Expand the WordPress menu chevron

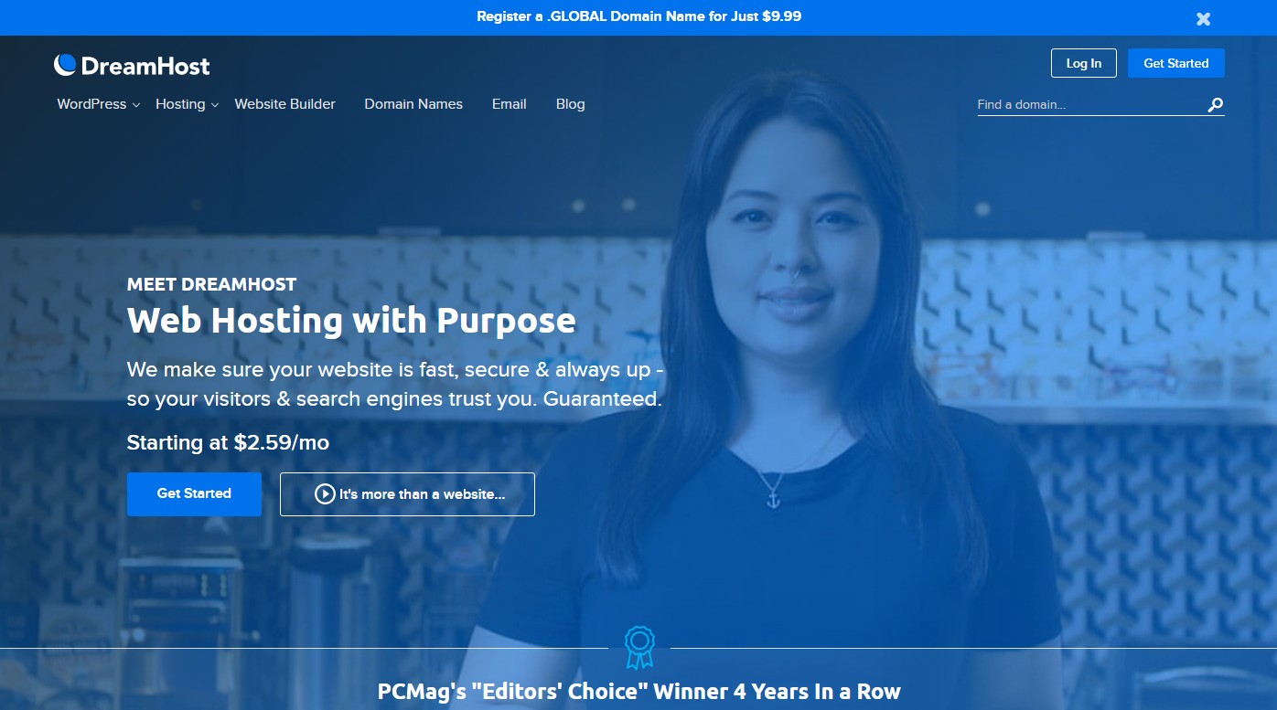coord(136,106)
